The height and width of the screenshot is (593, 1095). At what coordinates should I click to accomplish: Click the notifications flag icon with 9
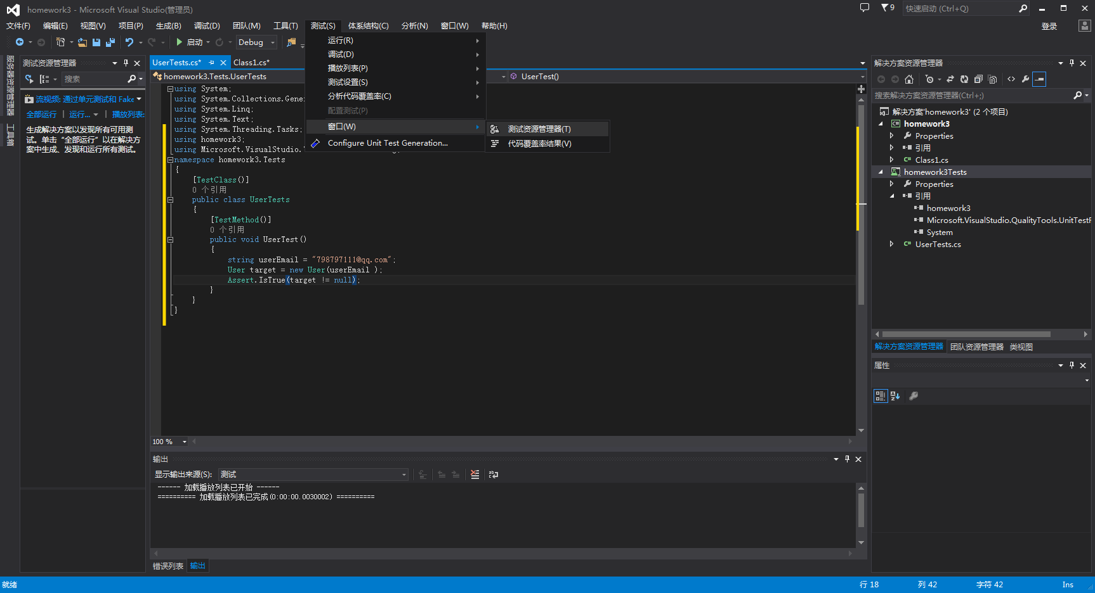click(x=888, y=8)
